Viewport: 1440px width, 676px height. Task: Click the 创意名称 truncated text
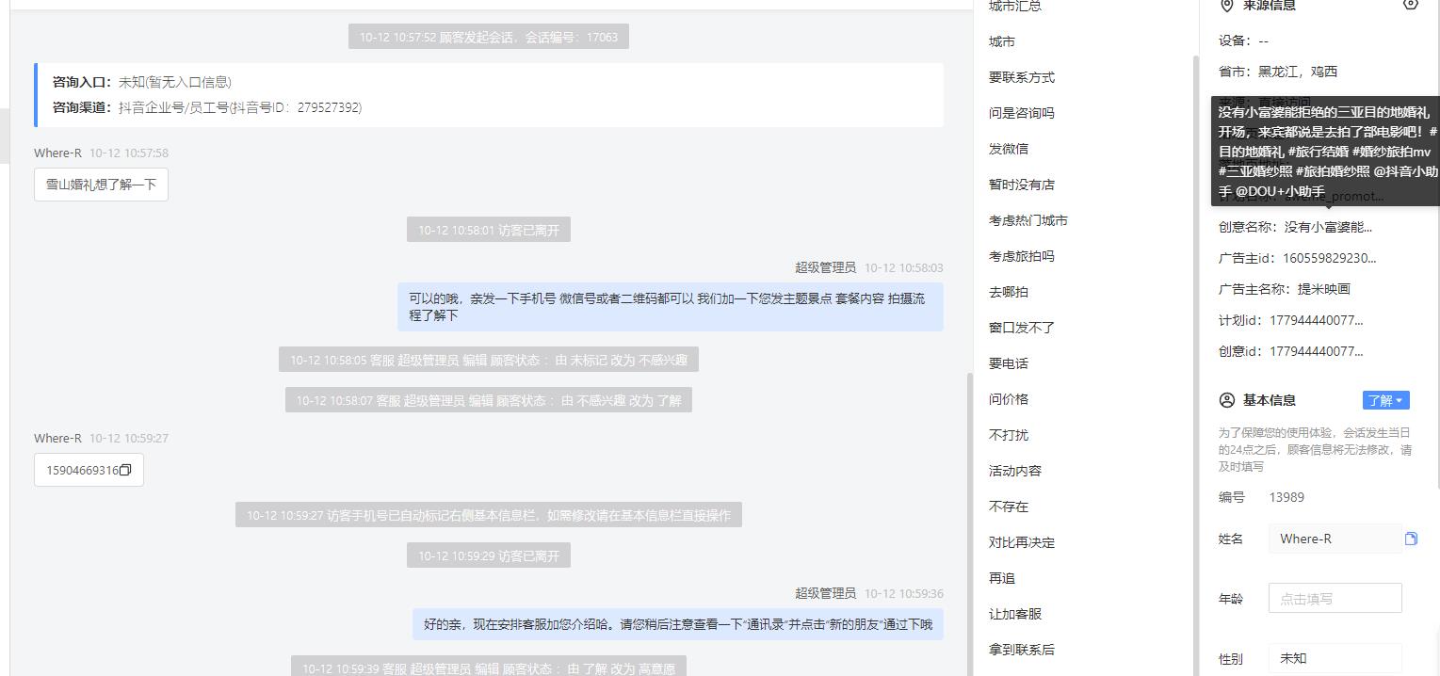[x=1328, y=227]
